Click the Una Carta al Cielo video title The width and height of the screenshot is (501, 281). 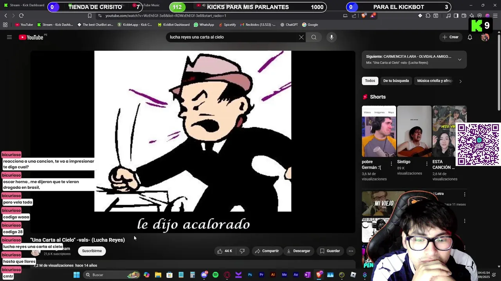[x=77, y=240]
